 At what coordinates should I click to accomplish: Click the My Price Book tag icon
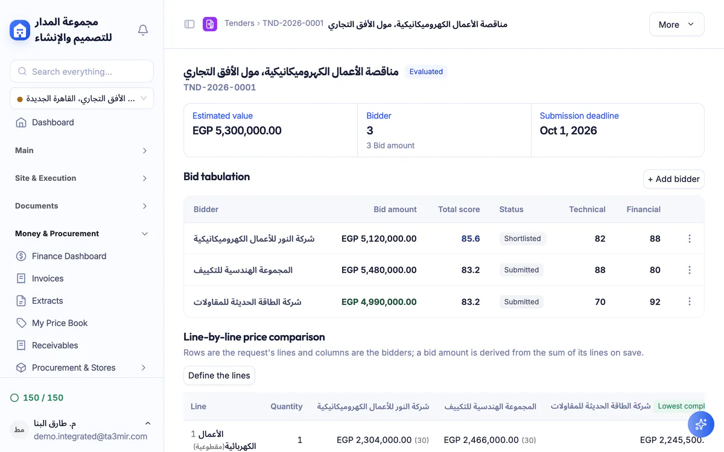(21, 323)
